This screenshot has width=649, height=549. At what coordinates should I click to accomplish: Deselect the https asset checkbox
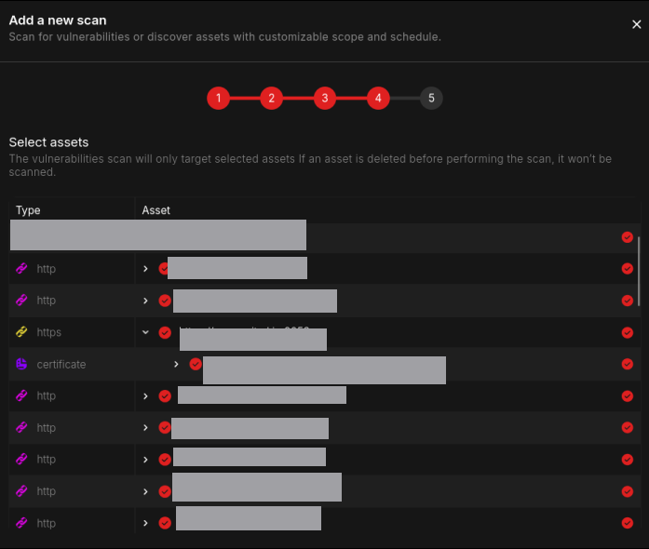(x=165, y=332)
